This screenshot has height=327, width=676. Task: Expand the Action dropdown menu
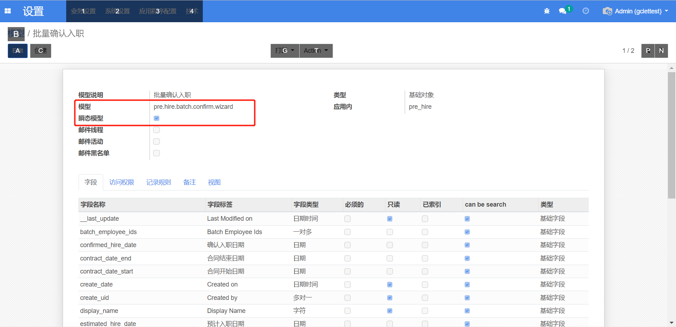point(316,51)
